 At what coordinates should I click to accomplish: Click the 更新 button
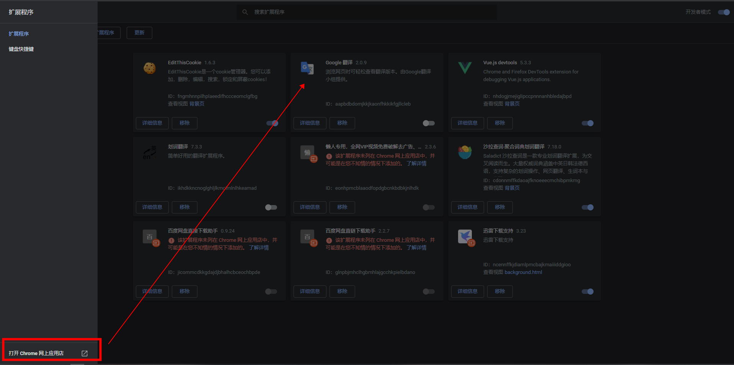[139, 33]
